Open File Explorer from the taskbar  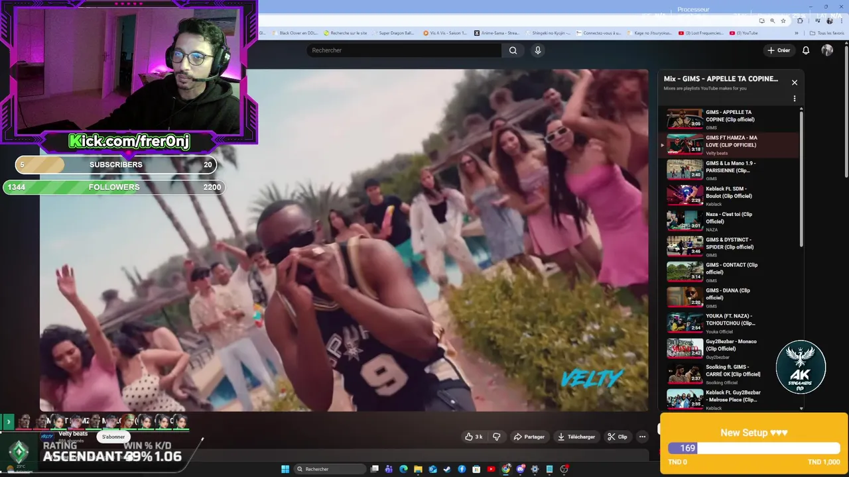point(419,469)
